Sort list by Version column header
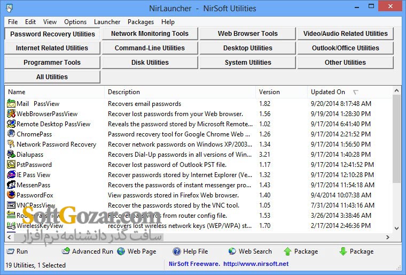Screen dimensions: 406x275 pos(282,92)
